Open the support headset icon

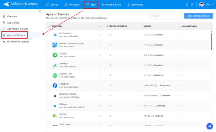[192, 4]
